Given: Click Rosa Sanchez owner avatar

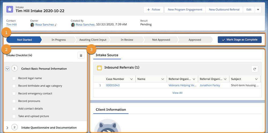Looking at the screenshot, I should (x=32, y=25).
